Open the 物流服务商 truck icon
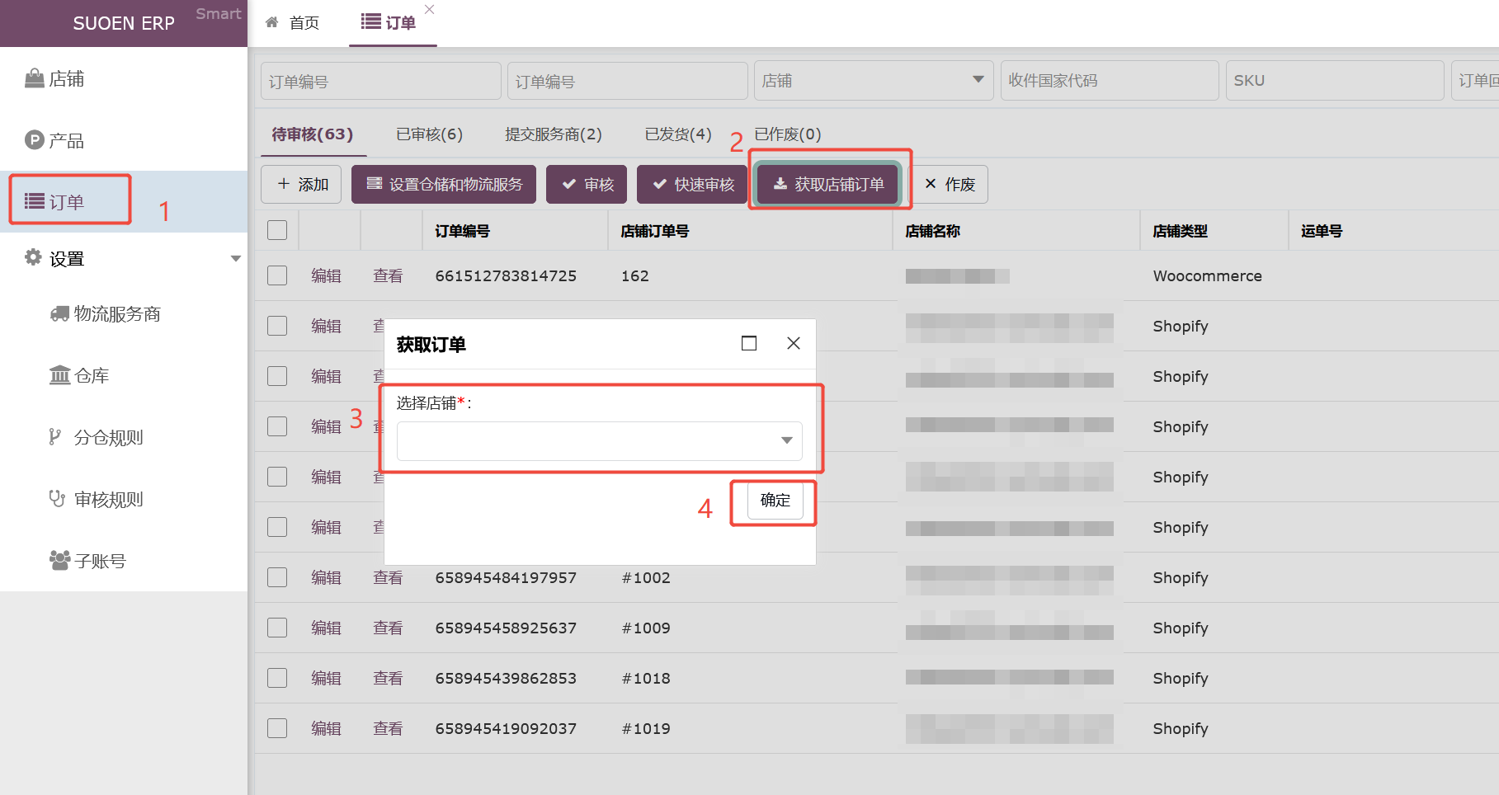The image size is (1499, 795). pyautogui.click(x=59, y=313)
